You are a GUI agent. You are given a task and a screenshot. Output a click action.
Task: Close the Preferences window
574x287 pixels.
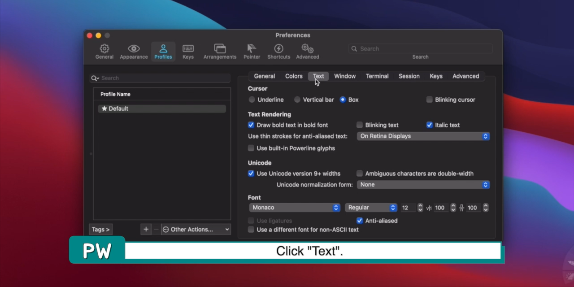90,35
